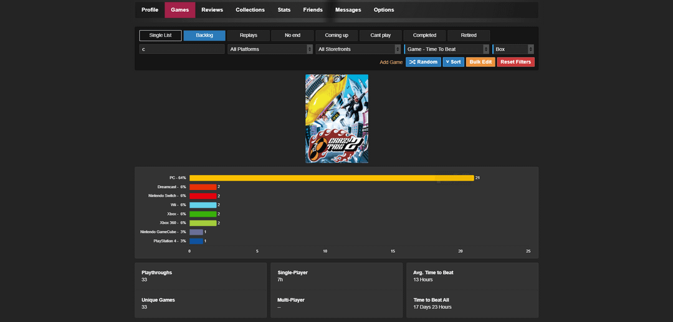Click the Crazy Taxi 2 cover art

click(x=336, y=118)
